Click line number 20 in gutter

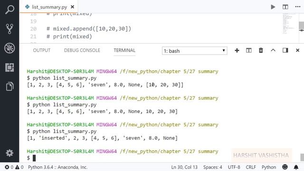point(33,28)
